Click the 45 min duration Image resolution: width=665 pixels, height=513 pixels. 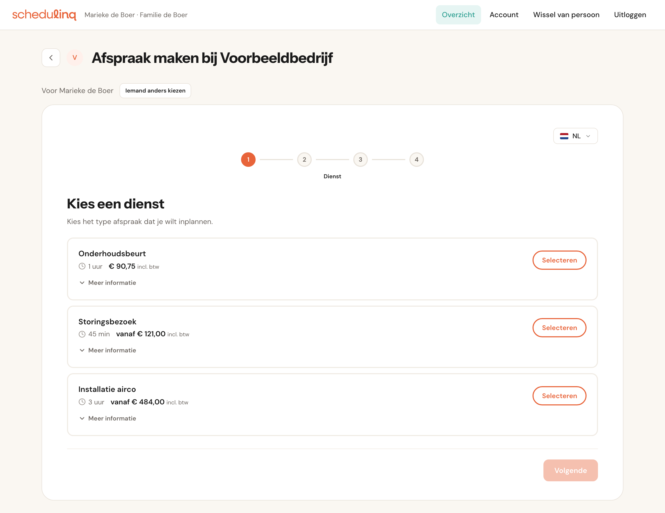[x=99, y=334]
